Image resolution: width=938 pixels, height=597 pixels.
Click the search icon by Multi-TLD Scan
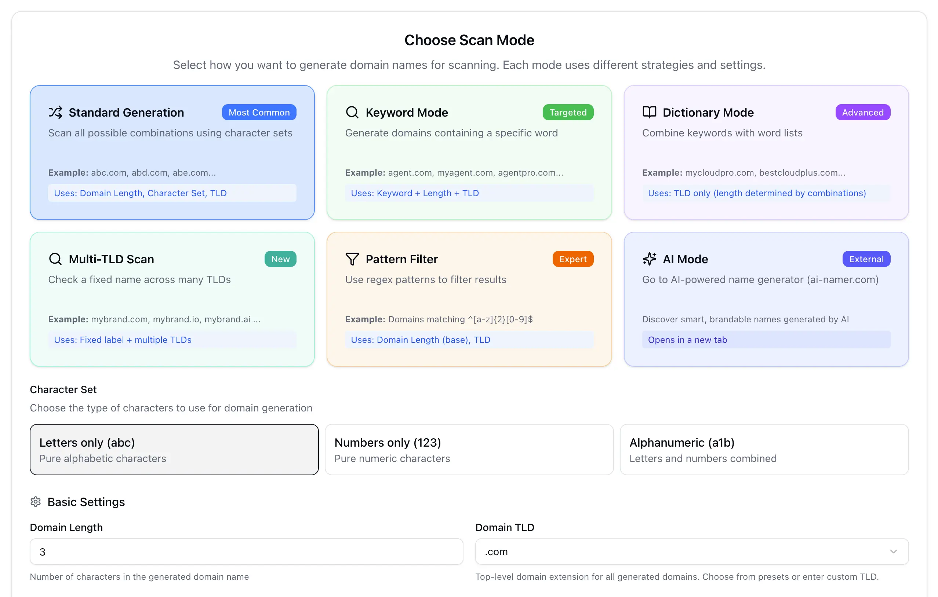click(x=55, y=259)
